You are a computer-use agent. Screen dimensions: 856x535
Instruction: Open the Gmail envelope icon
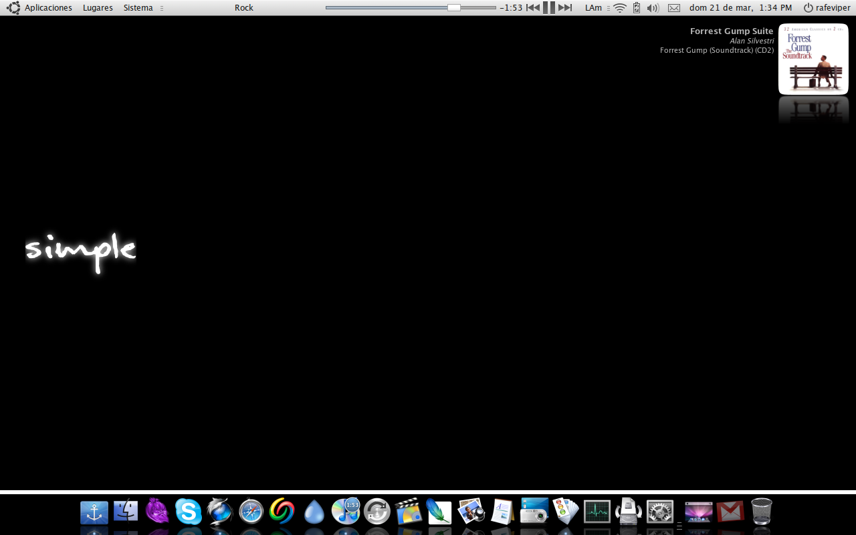point(730,512)
